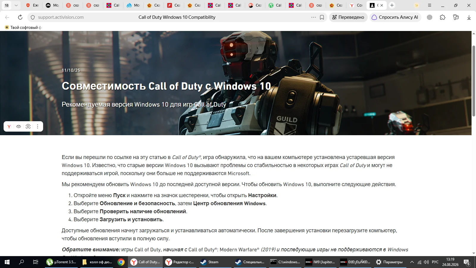This screenshot has height=268, width=476.
Task: Open the taskbar clock showing 13:19
Action: tap(450, 262)
